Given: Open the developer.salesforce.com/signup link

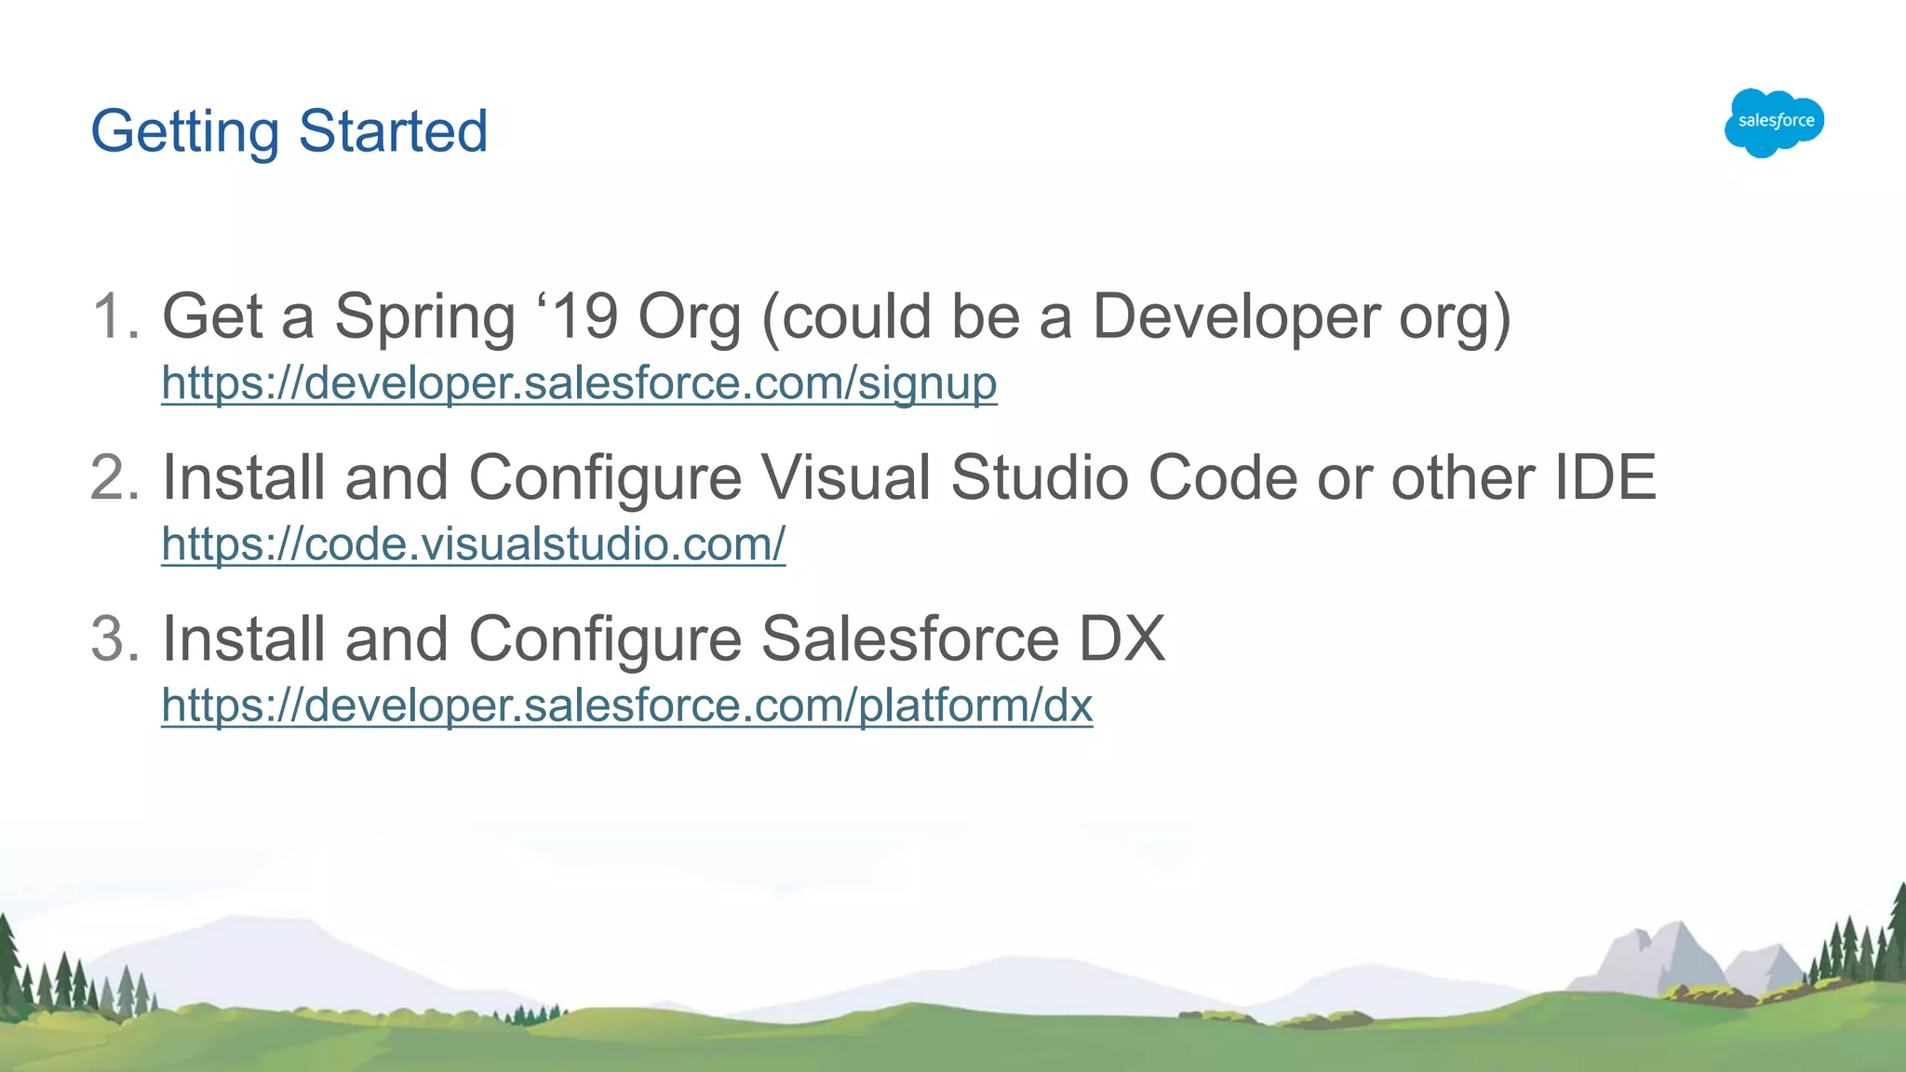Looking at the screenshot, I should (579, 383).
